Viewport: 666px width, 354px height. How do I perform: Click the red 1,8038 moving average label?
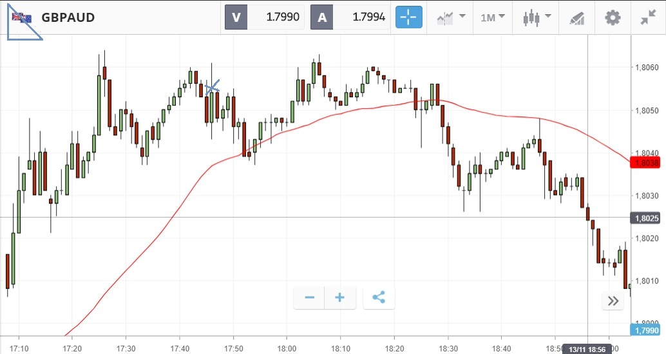[646, 163]
